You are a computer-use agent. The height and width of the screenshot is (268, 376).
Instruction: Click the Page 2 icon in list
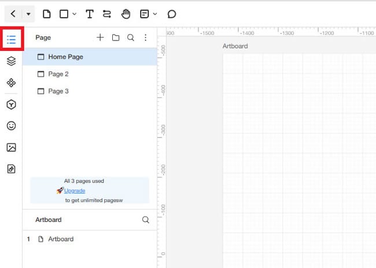(x=40, y=74)
